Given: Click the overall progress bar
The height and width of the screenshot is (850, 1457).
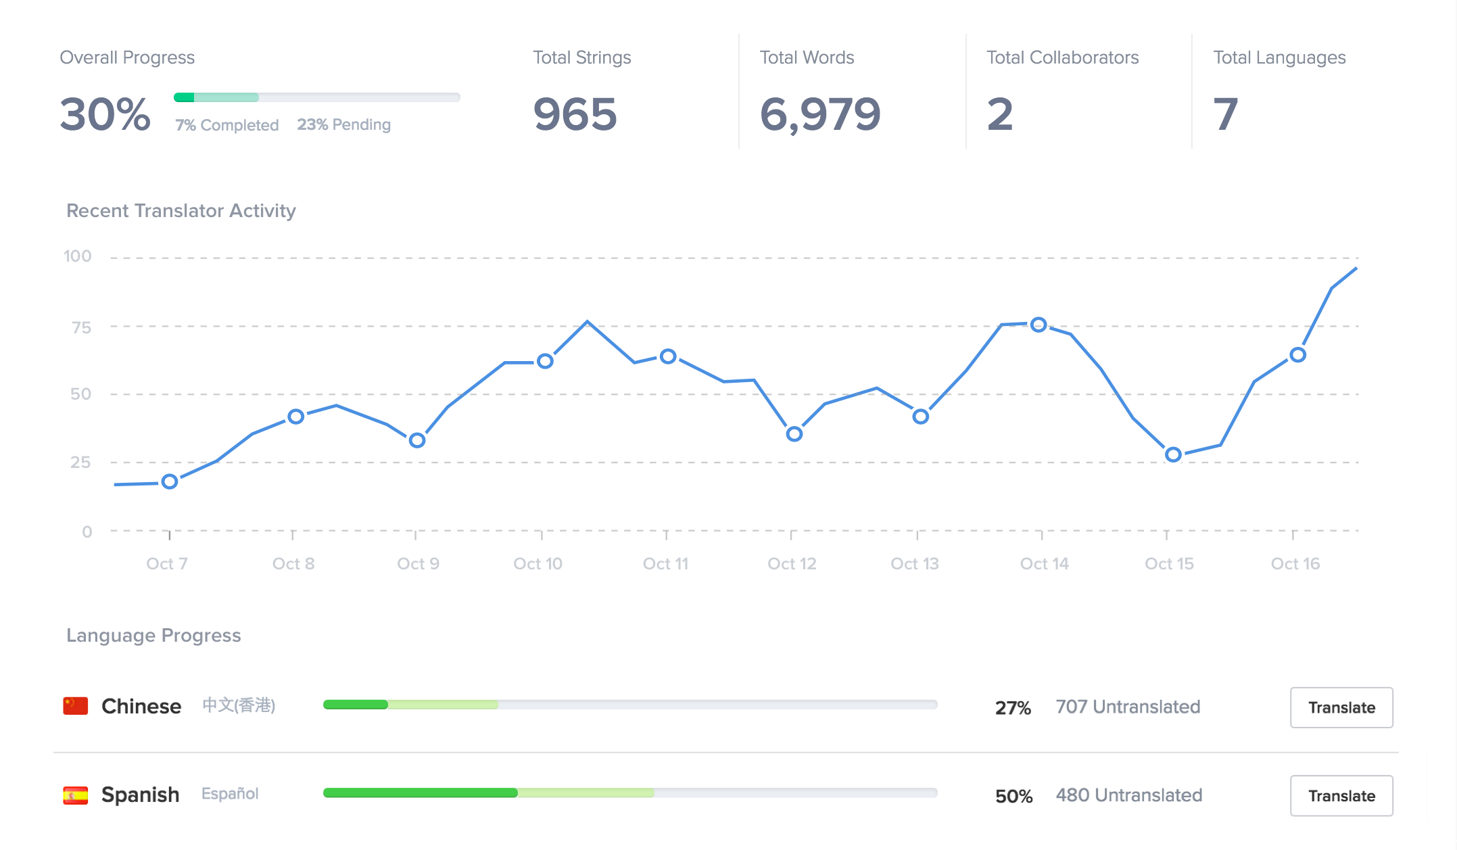Looking at the screenshot, I should tap(316, 97).
